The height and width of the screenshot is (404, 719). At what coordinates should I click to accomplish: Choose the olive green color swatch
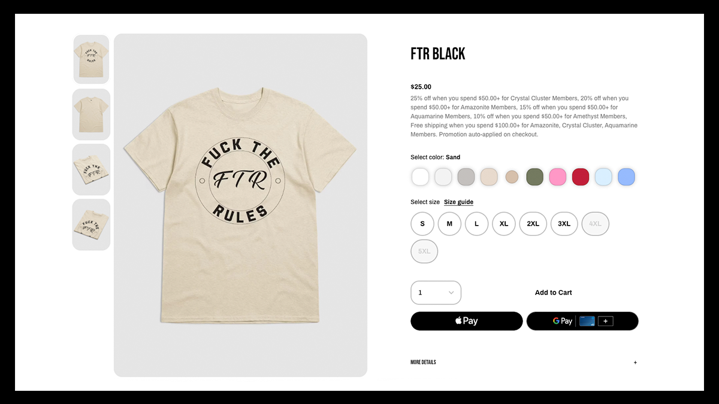(x=534, y=177)
